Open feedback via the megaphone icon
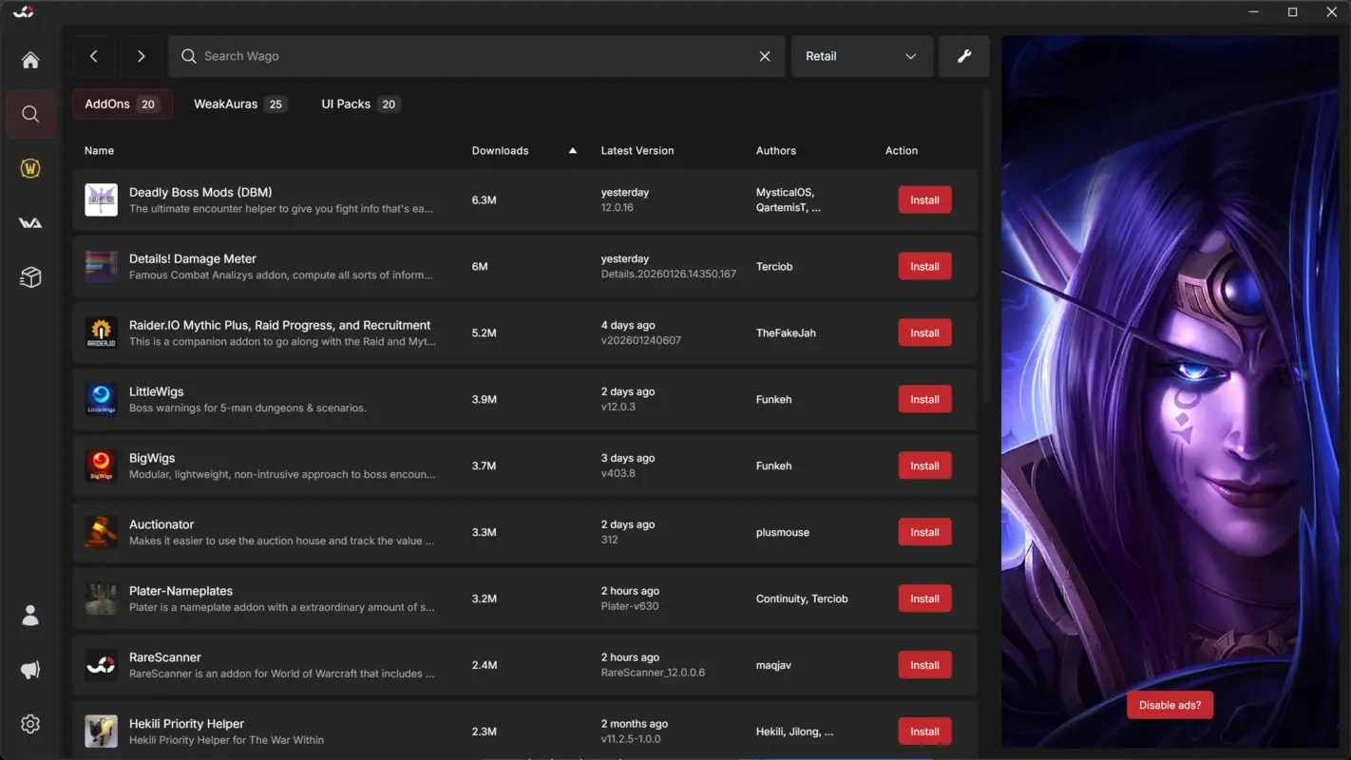This screenshot has height=760, width=1351. pos(29,670)
